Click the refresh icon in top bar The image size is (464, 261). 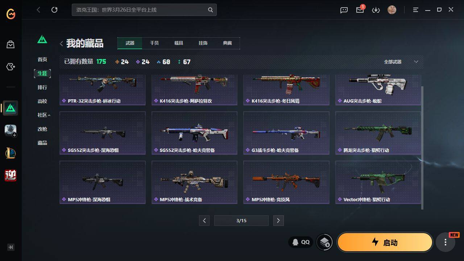tap(54, 10)
